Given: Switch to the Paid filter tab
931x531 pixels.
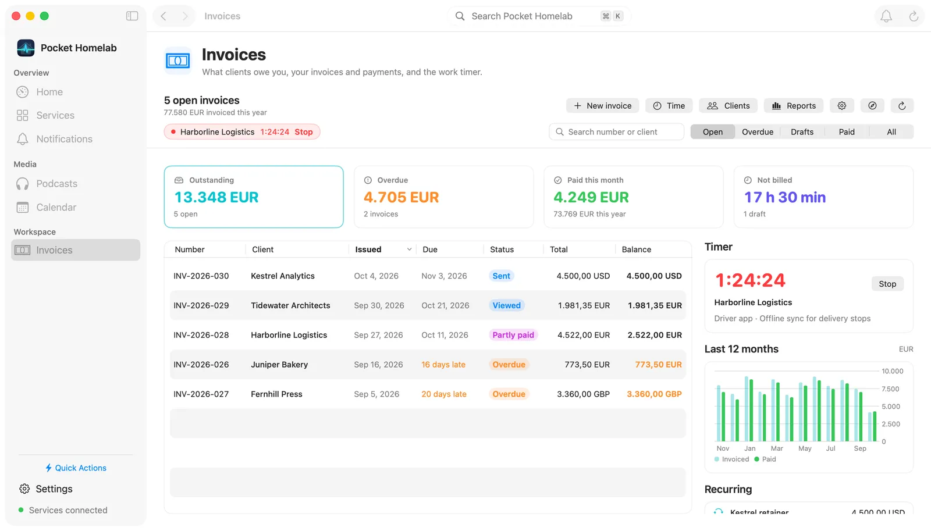Looking at the screenshot, I should (847, 132).
